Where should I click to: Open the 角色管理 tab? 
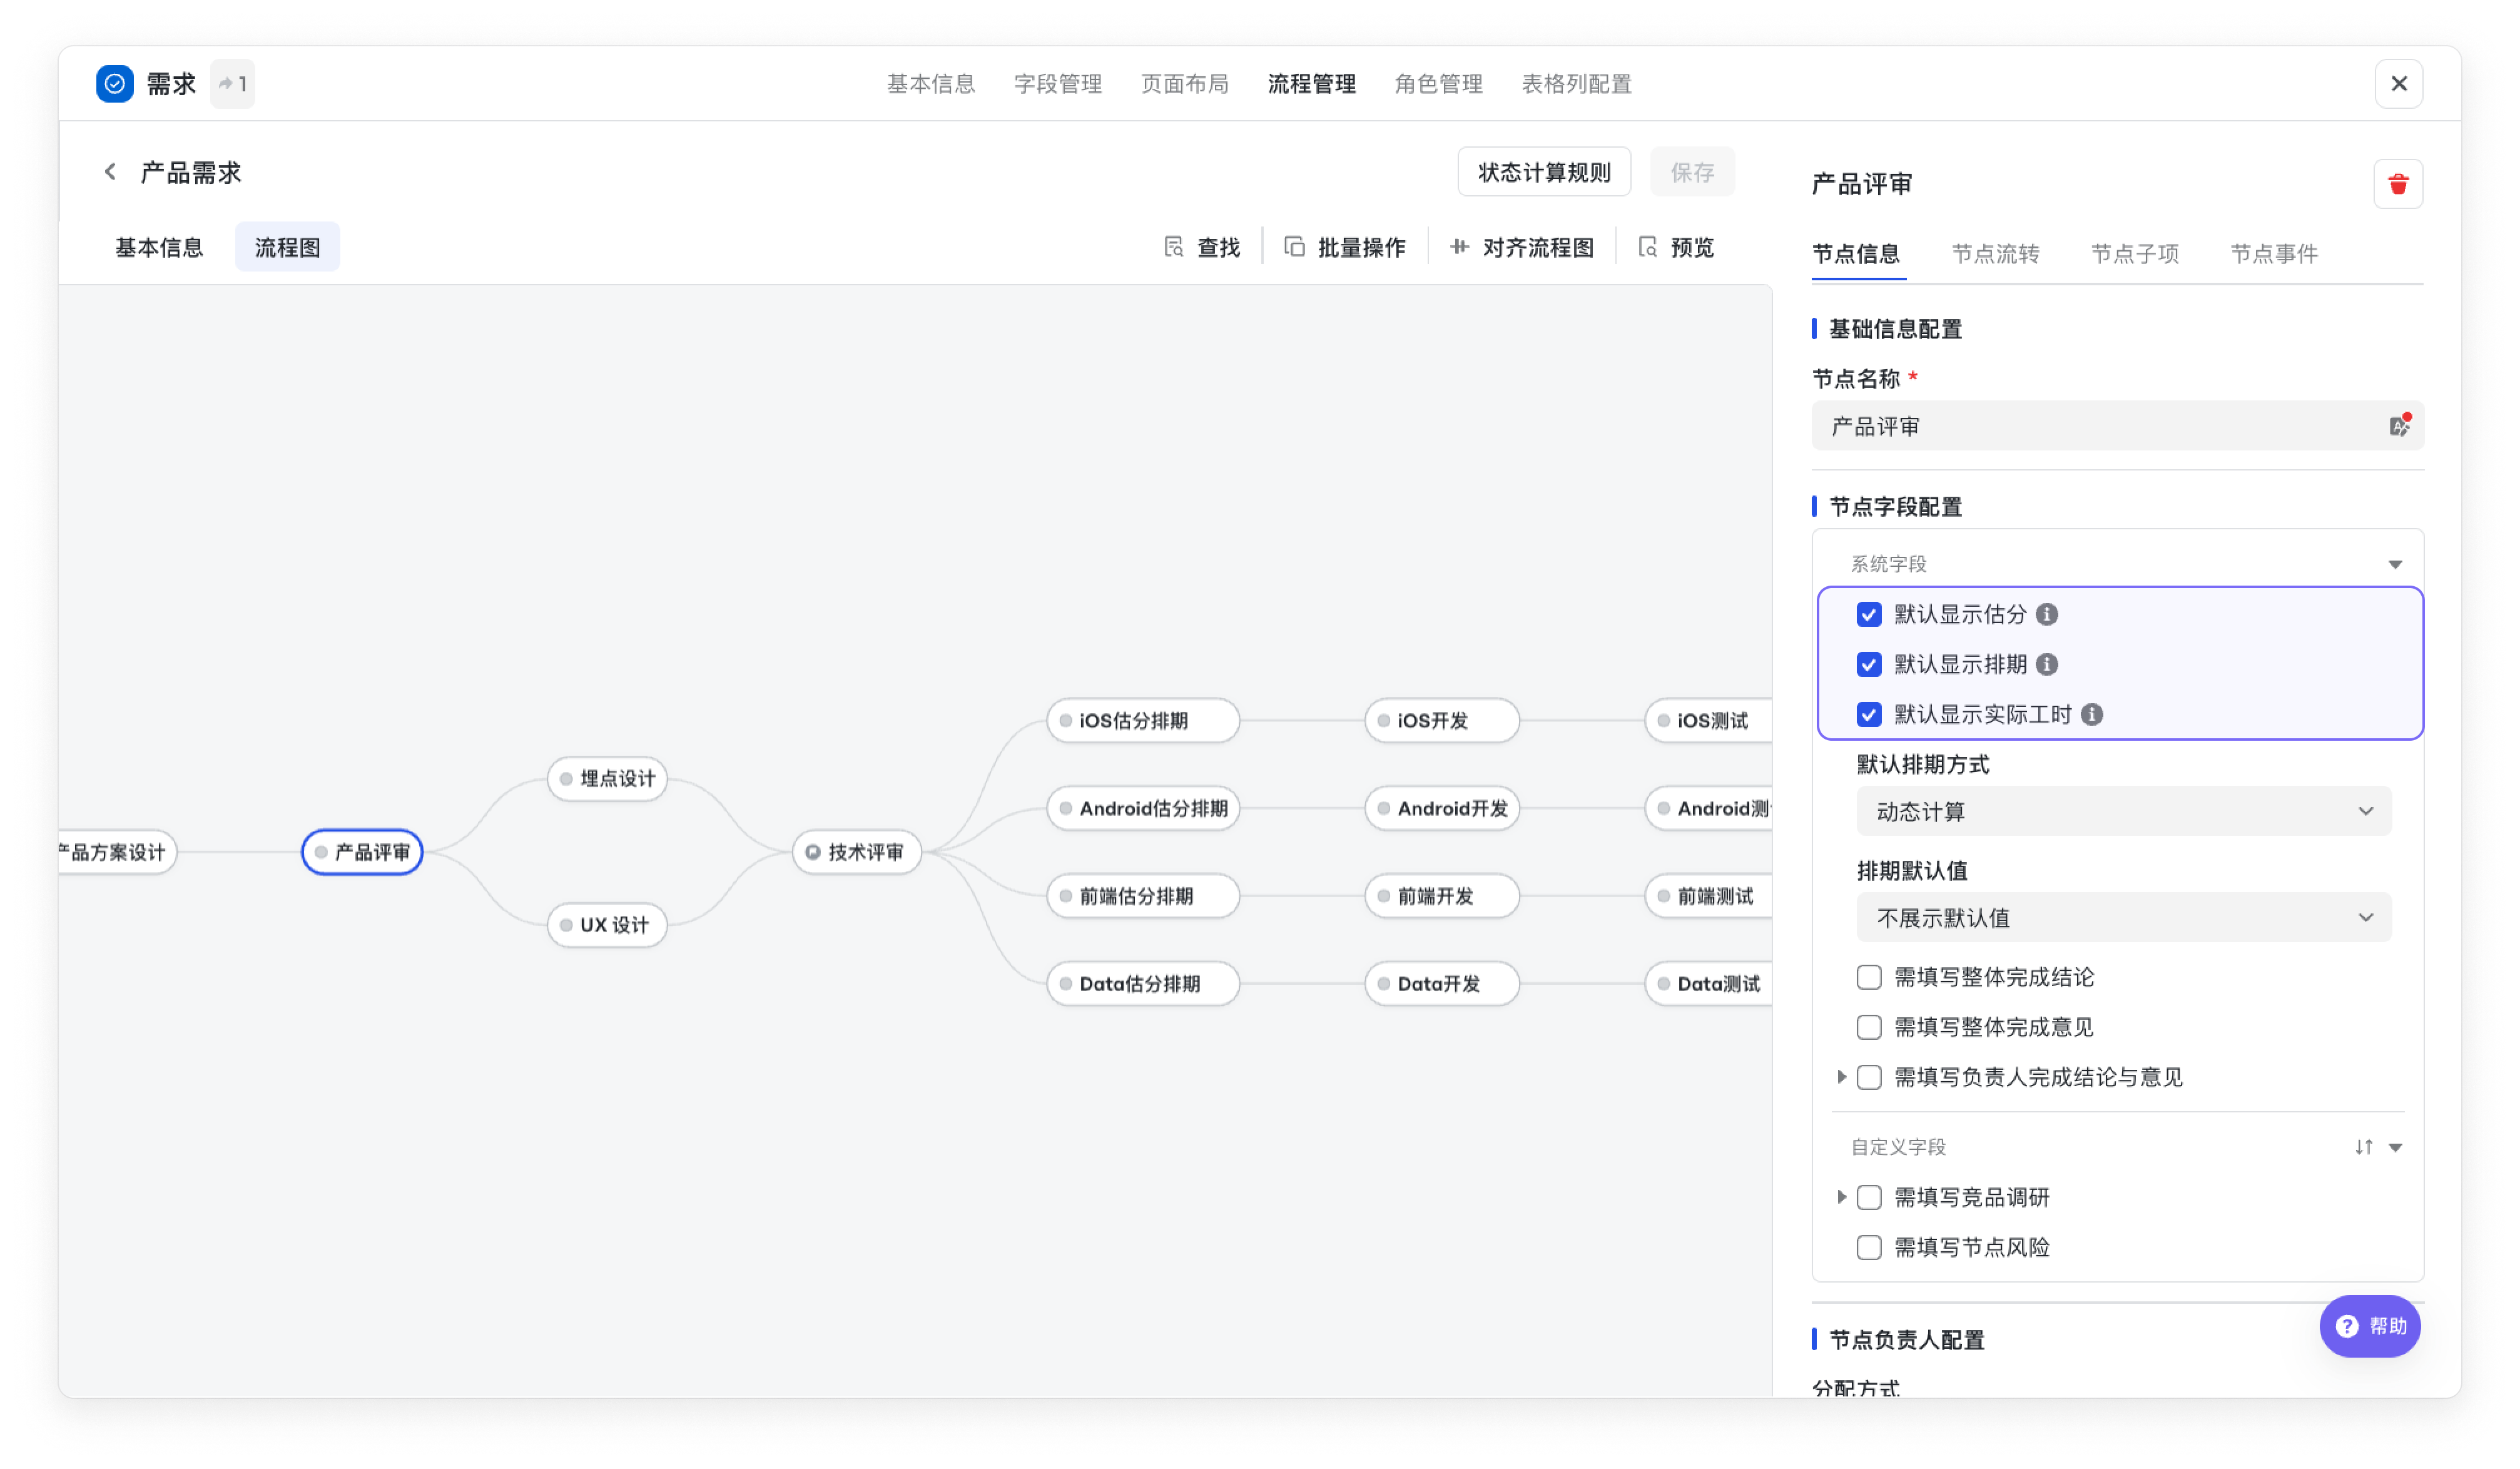coord(1438,84)
